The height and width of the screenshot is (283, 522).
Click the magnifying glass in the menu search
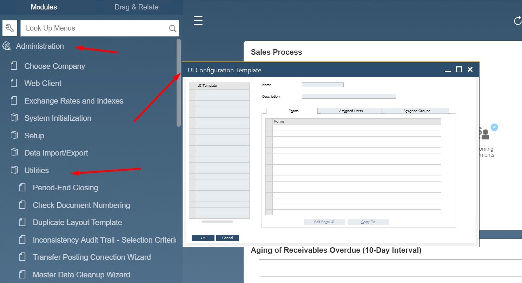pyautogui.click(x=172, y=28)
